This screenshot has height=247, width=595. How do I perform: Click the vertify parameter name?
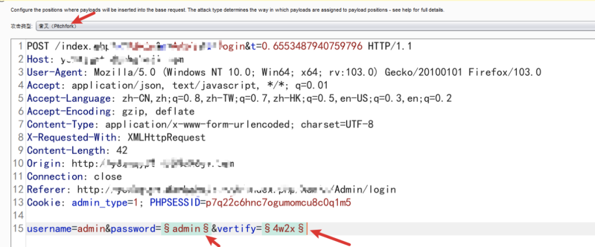tap(236, 229)
